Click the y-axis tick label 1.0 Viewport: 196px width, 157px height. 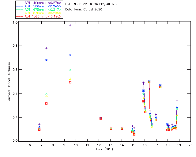[x=15, y=22]
